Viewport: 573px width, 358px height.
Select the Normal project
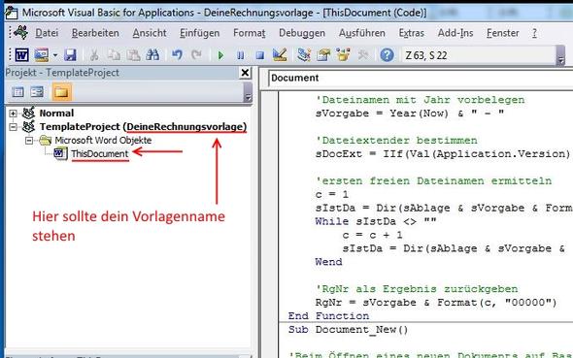tap(56, 114)
